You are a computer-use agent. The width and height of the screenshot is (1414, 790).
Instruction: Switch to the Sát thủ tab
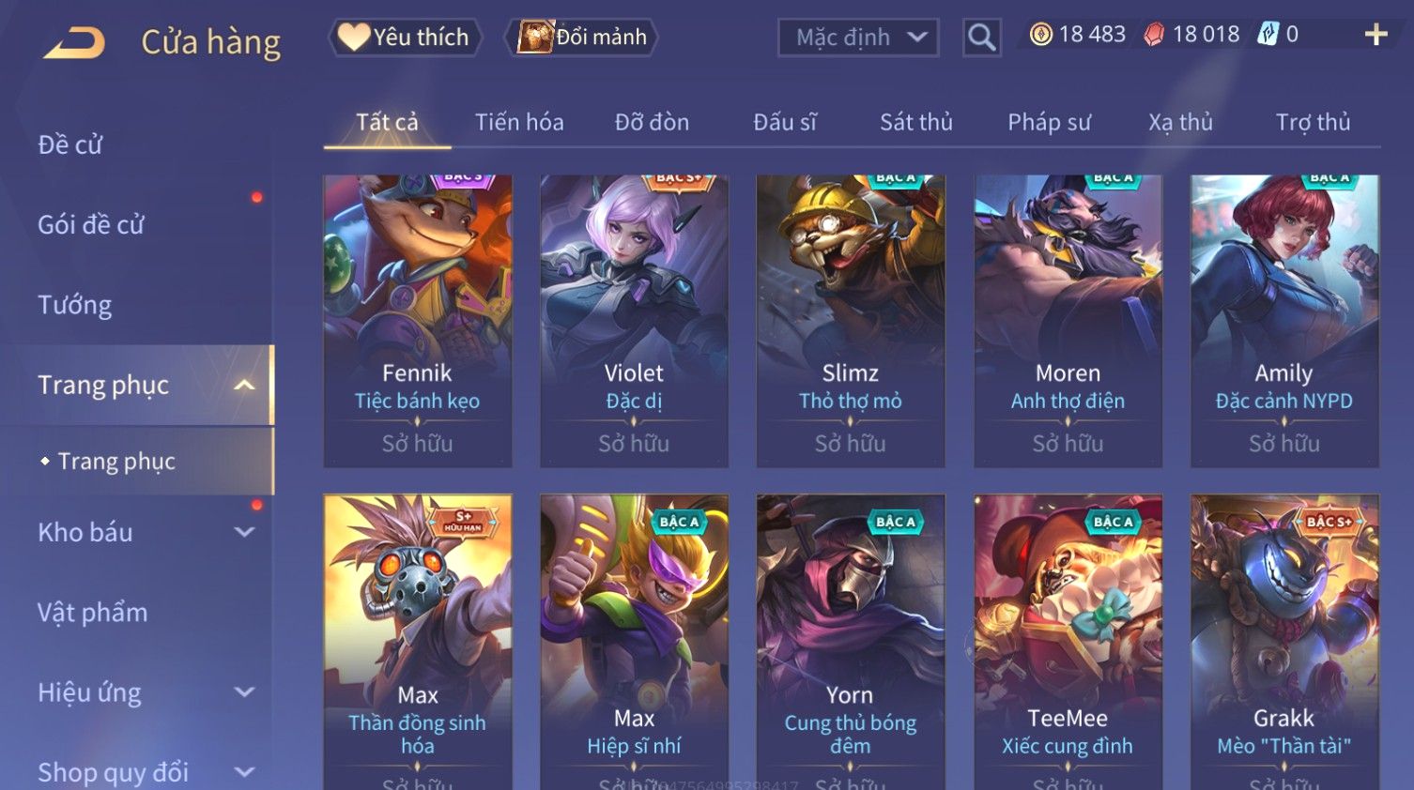[915, 122]
